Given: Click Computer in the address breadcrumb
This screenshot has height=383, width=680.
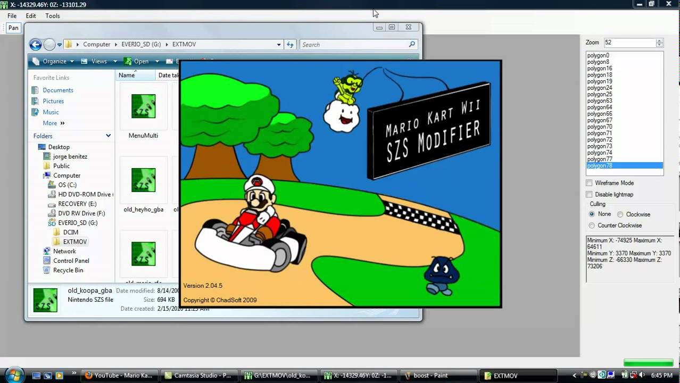Looking at the screenshot, I should click(x=96, y=45).
